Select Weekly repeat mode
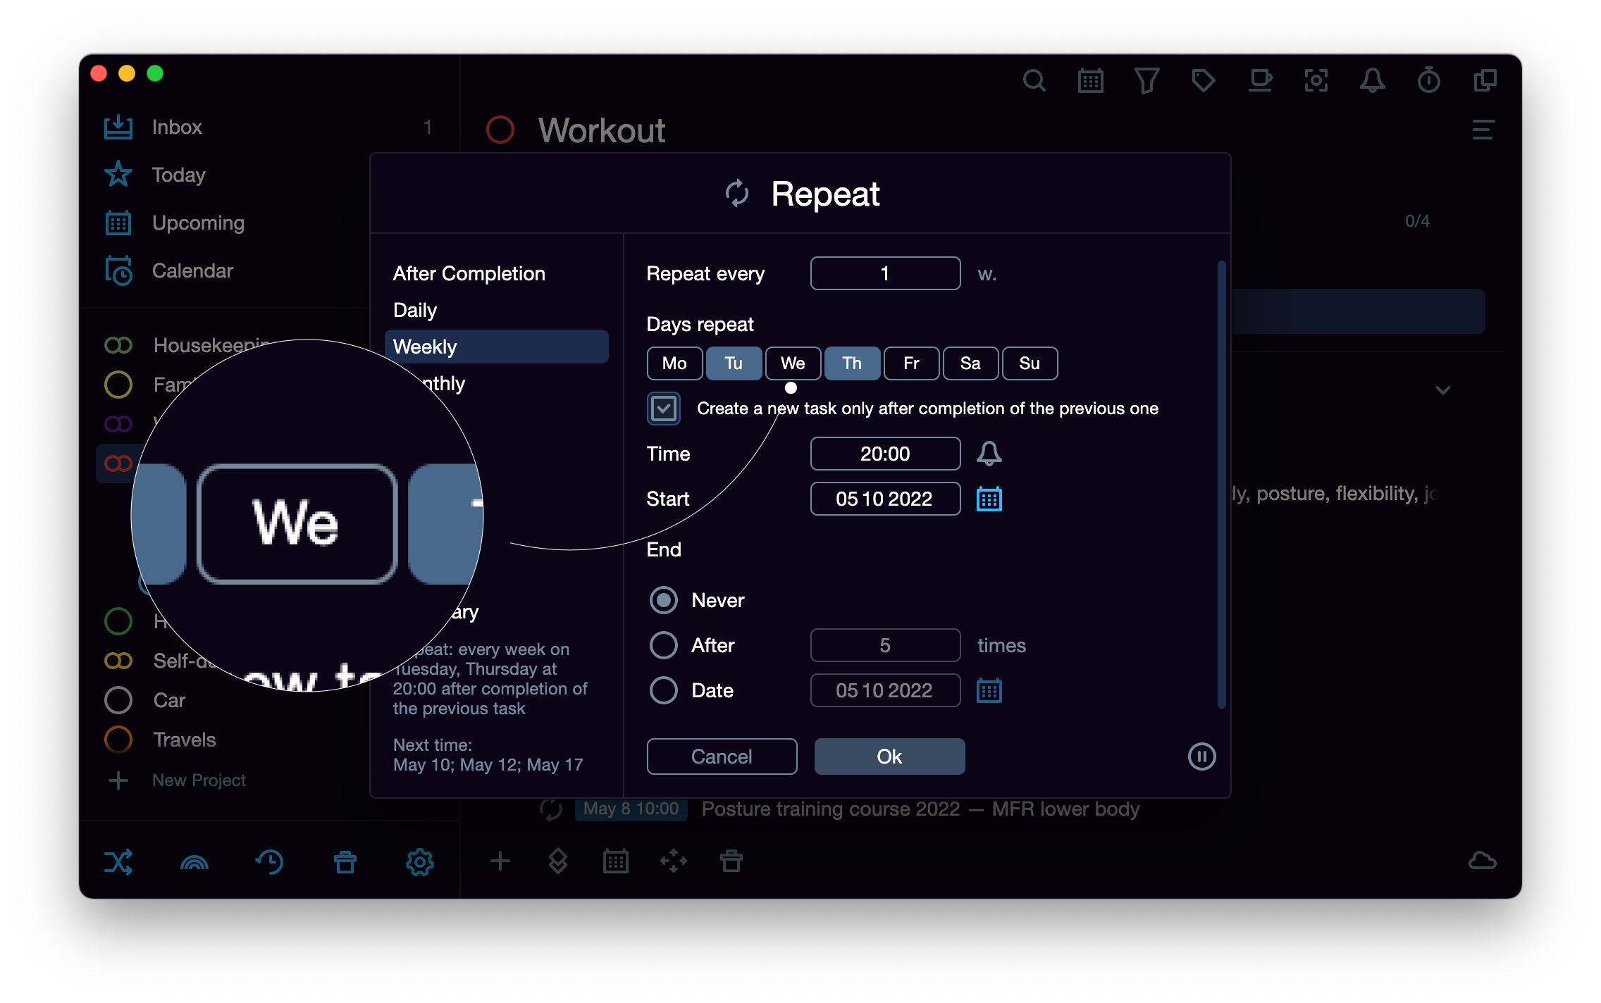The image size is (1601, 1003). (497, 347)
